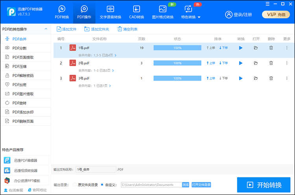The width and height of the screenshot is (295, 195).
Task: Click the 打开文件目录 button
Action: coord(201,185)
